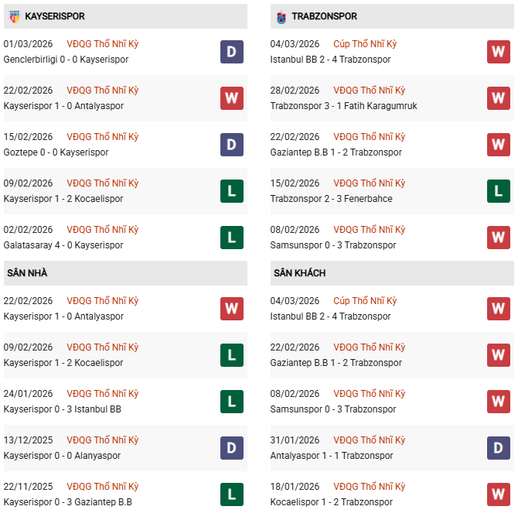Select the SÂN KHÁCH section header

299,273
